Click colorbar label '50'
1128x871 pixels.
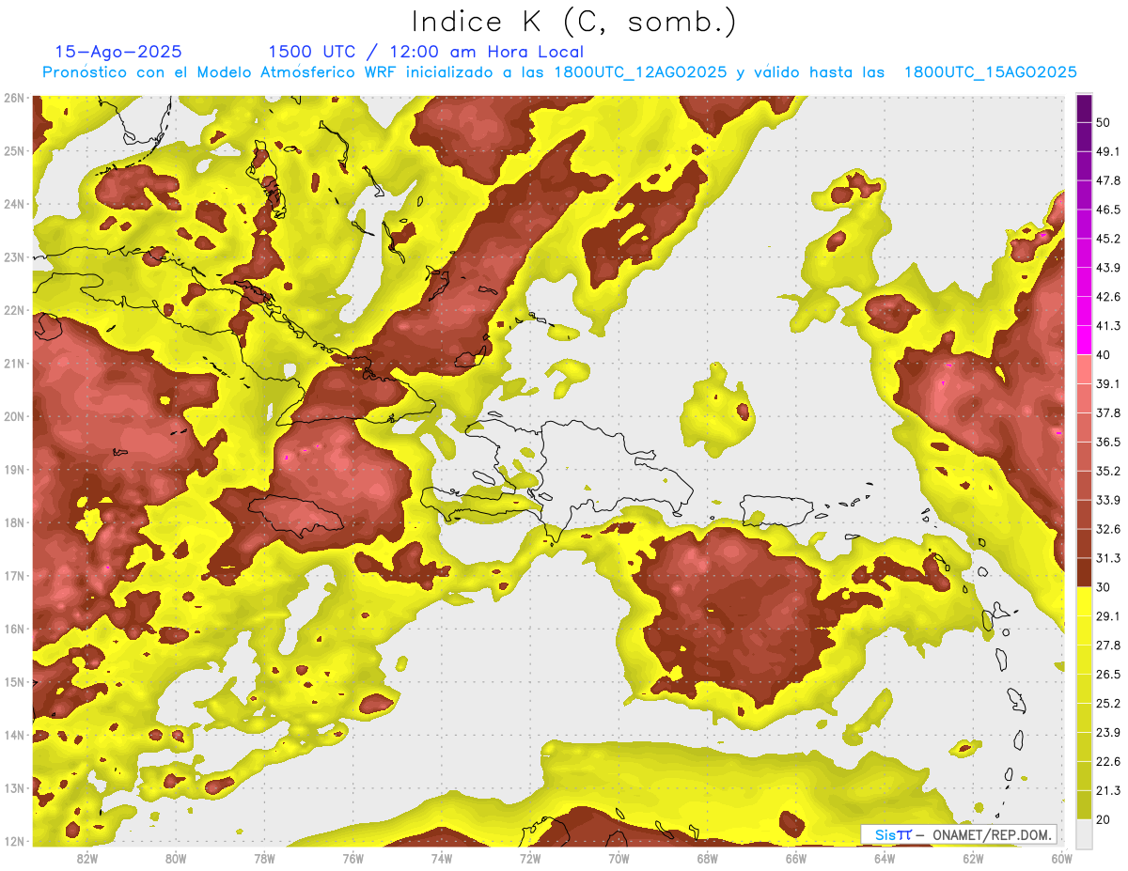(x=1104, y=122)
